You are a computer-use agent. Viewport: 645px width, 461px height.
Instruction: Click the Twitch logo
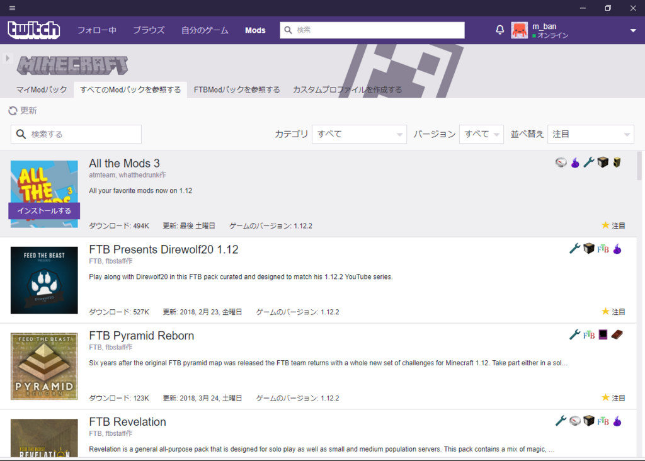[x=34, y=30]
